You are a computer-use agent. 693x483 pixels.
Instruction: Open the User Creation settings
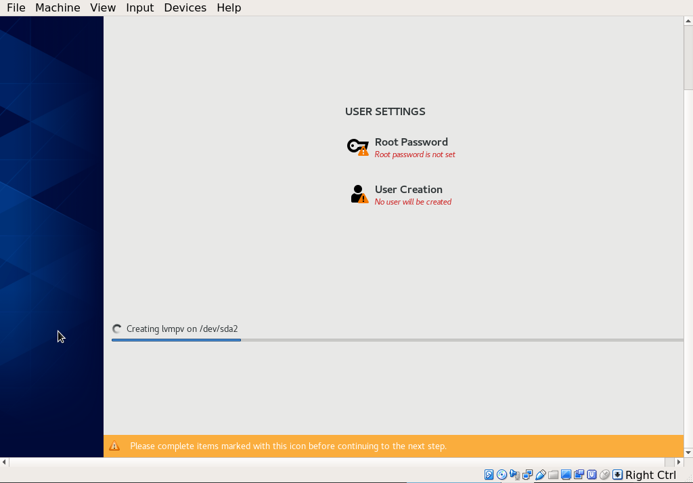pos(408,189)
